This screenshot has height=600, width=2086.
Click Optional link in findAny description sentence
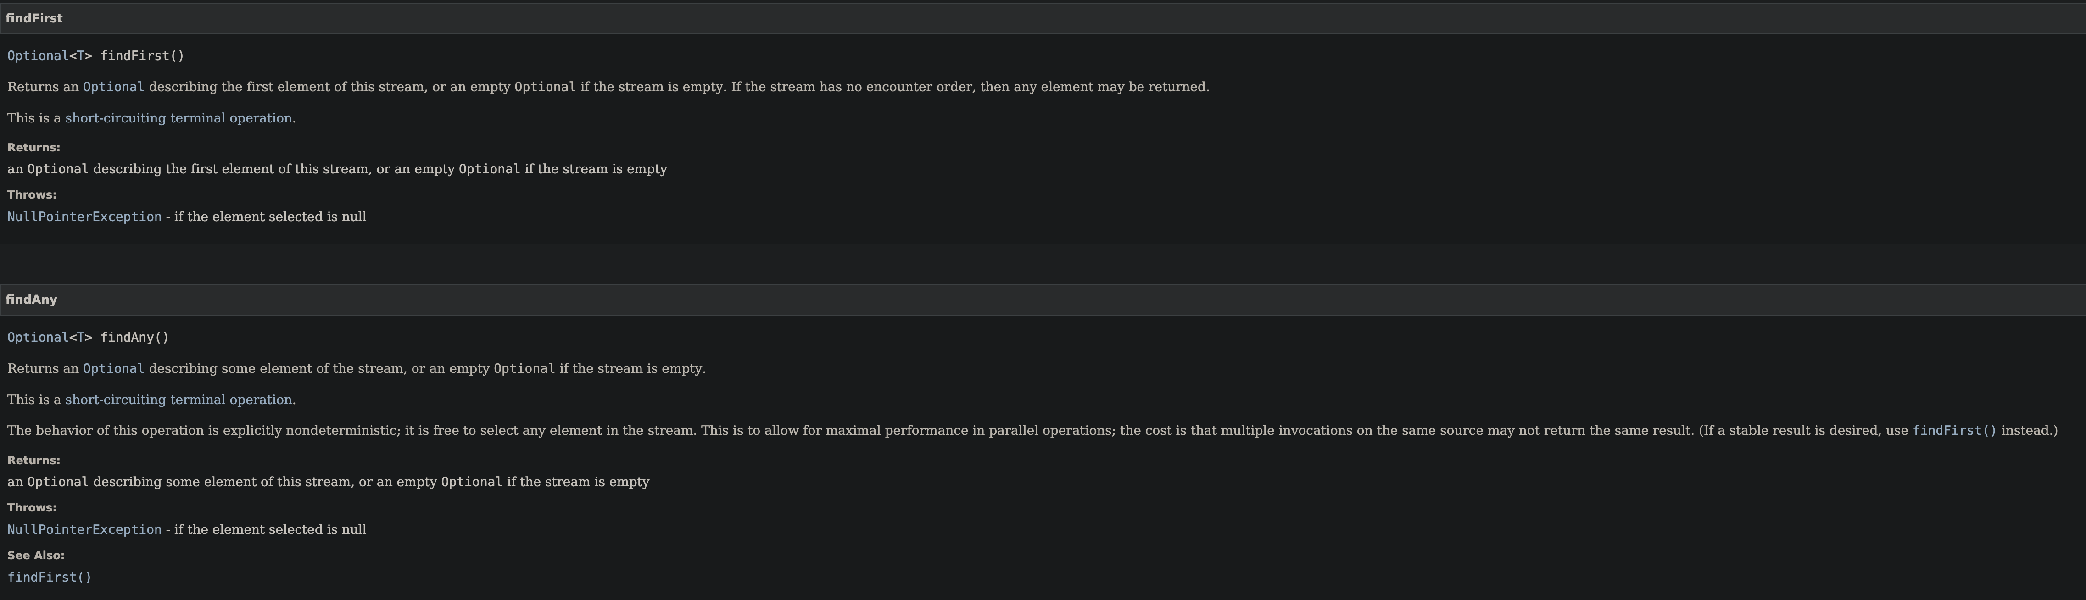click(x=113, y=368)
